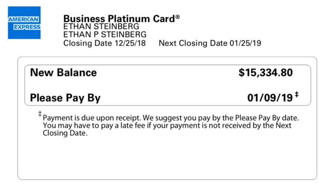Select the ETHAN STEINBERG name line

coord(101,26)
